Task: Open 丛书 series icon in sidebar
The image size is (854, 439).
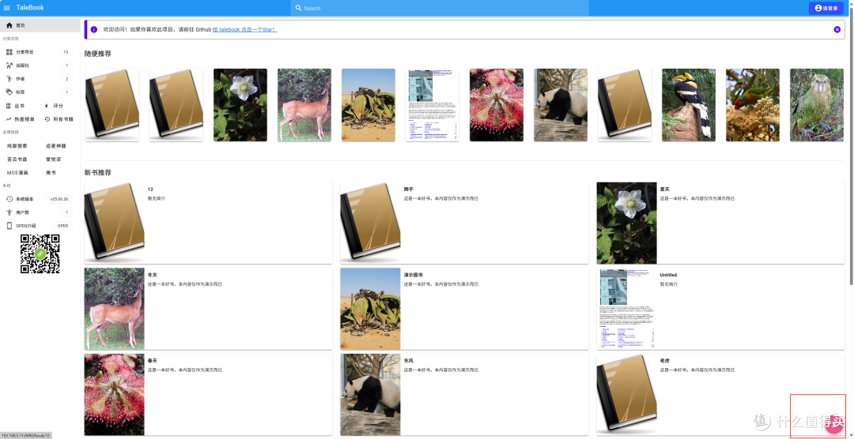Action: point(9,106)
